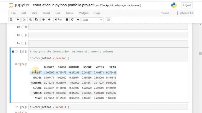Open the Insert menu

[x=46, y=13]
